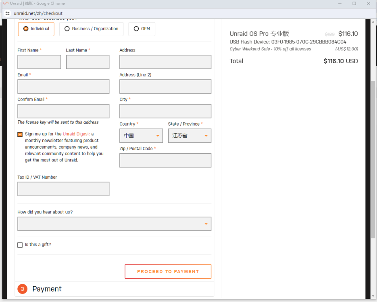Focus the Email input field
This screenshot has width=377, height=302.
pos(63,87)
